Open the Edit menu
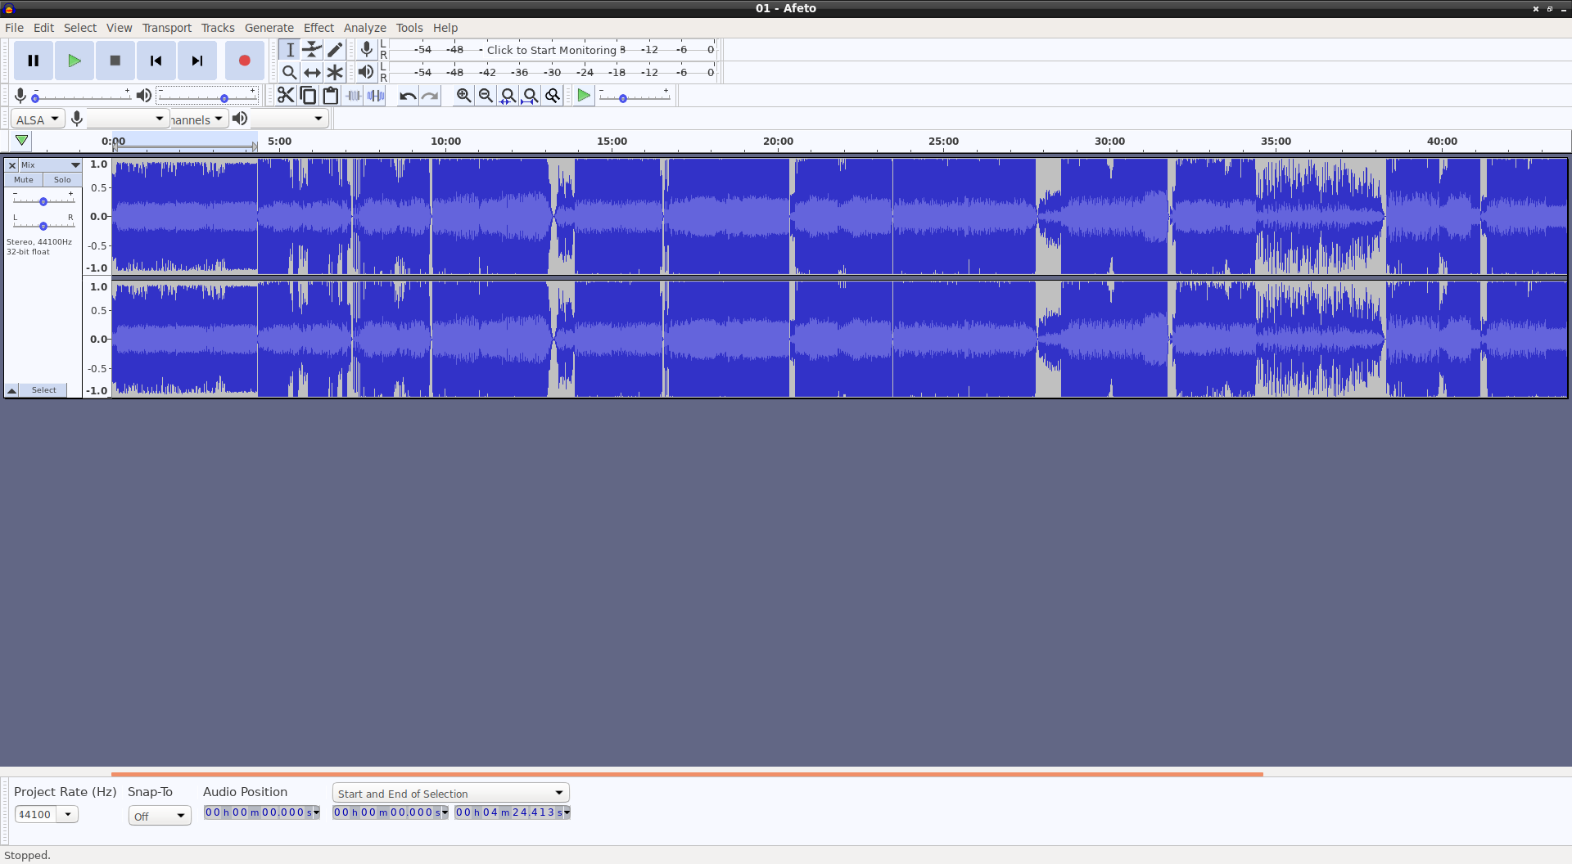 pyautogui.click(x=44, y=28)
